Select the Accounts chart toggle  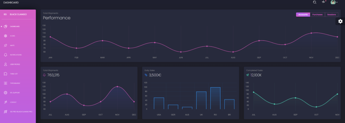point(303,14)
